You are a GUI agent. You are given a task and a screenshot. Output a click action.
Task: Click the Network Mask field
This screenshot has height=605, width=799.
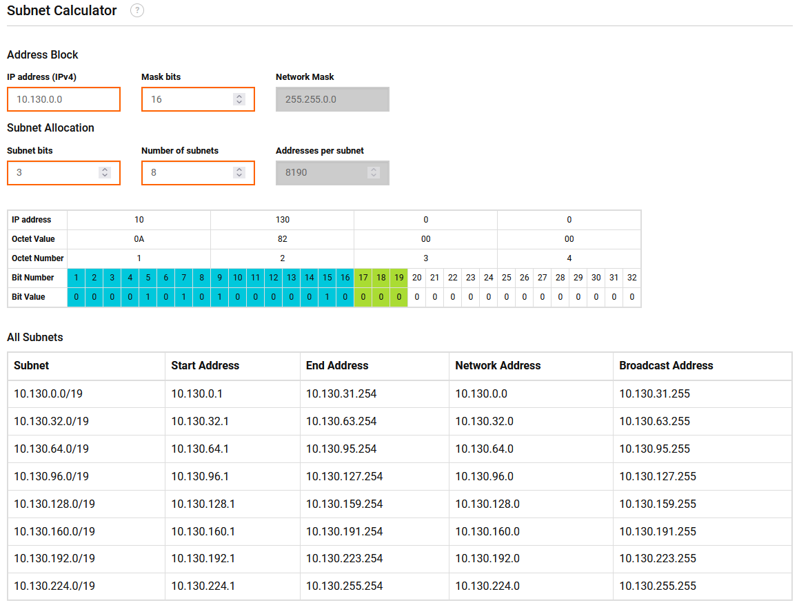point(332,99)
